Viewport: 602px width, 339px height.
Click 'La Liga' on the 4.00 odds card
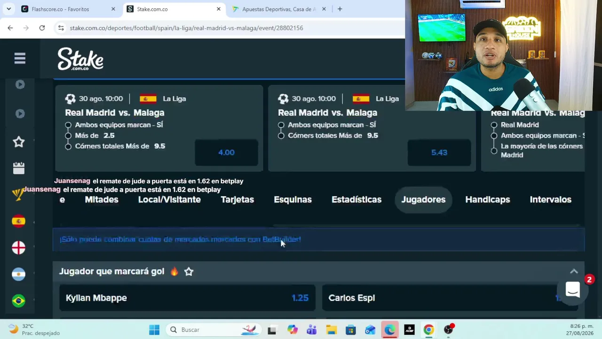click(174, 98)
